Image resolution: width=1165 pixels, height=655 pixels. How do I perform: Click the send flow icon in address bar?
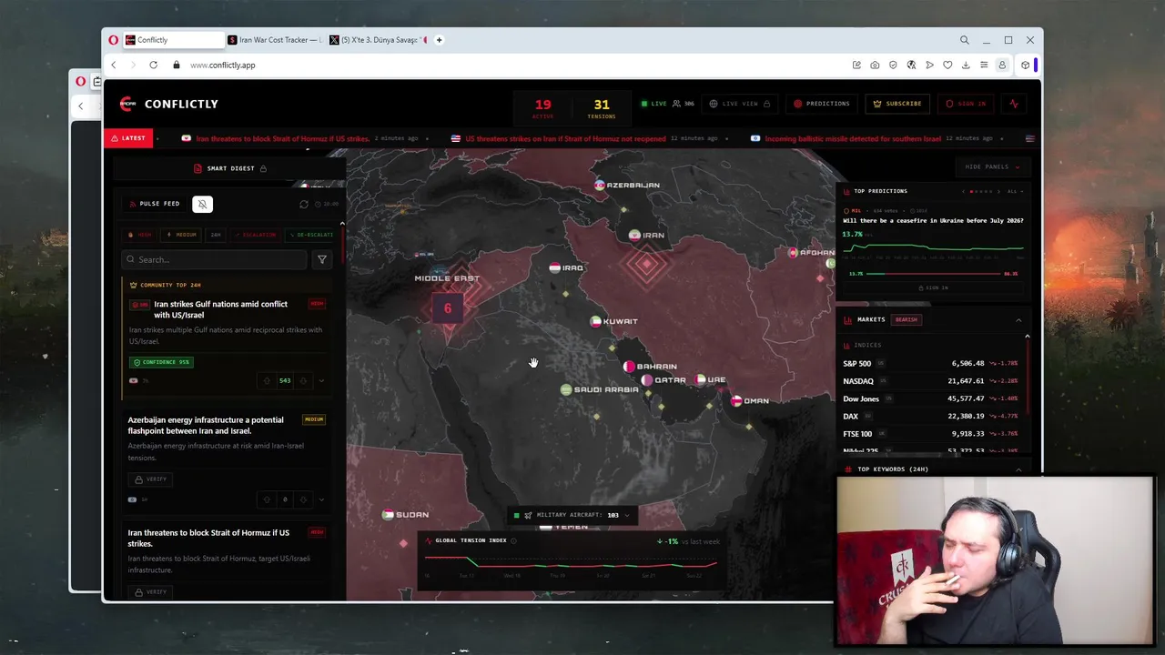929,65
